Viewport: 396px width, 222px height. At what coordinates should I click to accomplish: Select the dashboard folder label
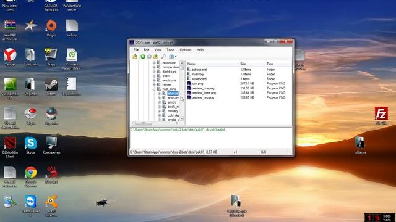click(169, 72)
